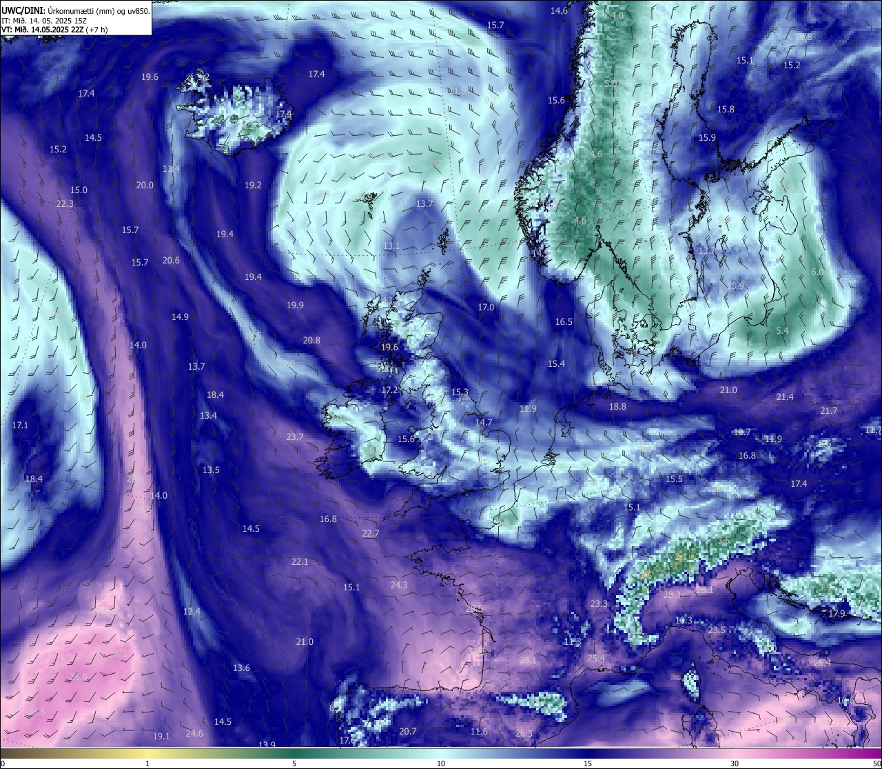Click the 15.3 value over England
The image size is (882, 769).
click(460, 392)
